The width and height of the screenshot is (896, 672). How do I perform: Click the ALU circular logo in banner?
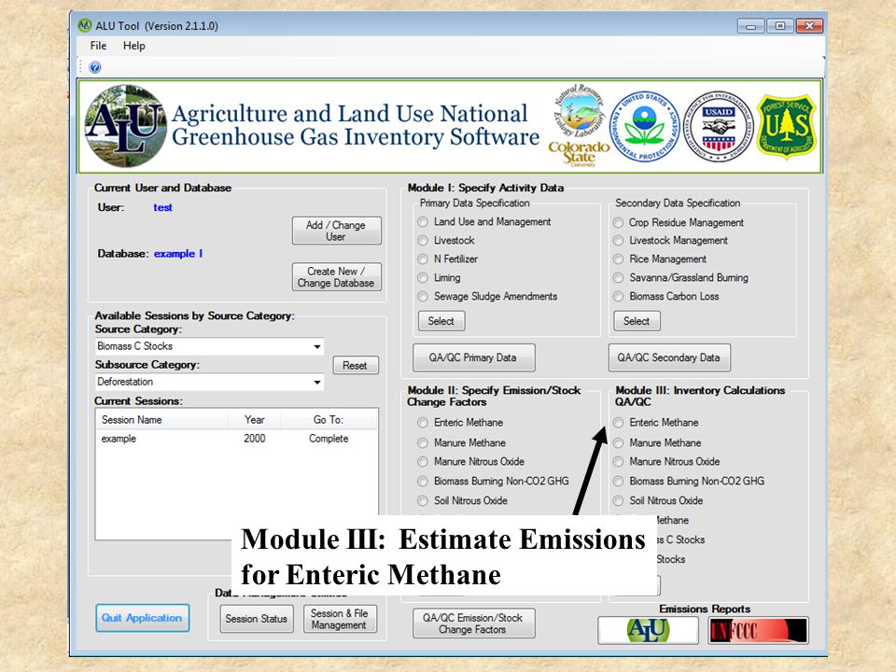click(x=126, y=126)
